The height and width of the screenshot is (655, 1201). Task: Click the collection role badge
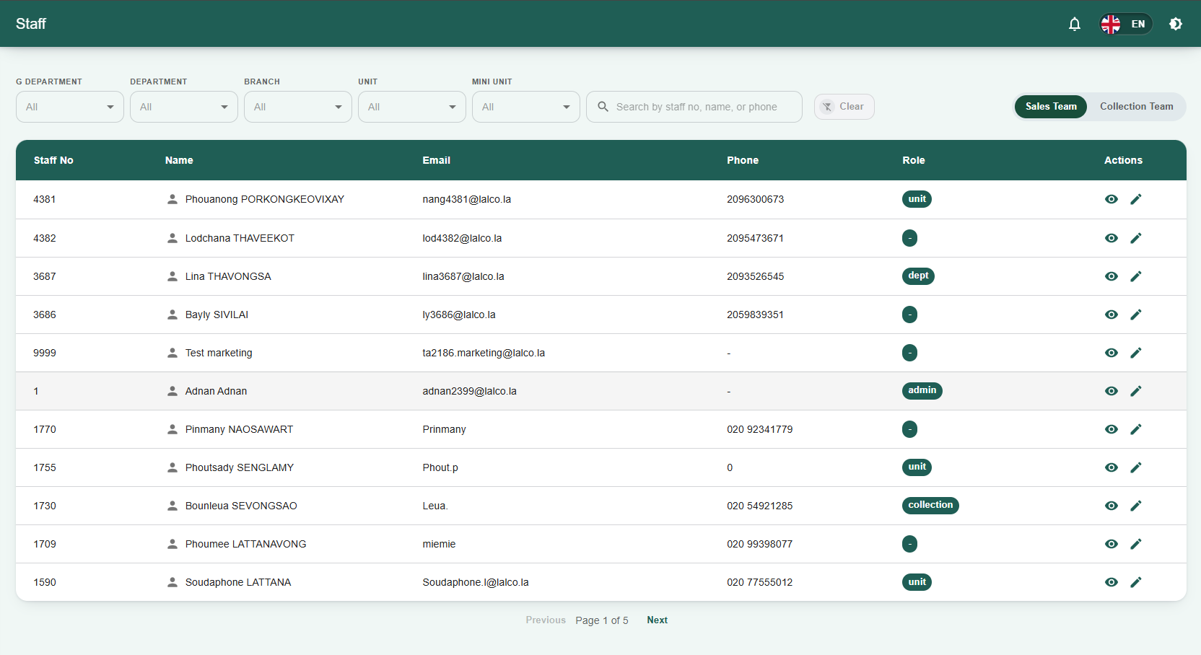[930, 505]
